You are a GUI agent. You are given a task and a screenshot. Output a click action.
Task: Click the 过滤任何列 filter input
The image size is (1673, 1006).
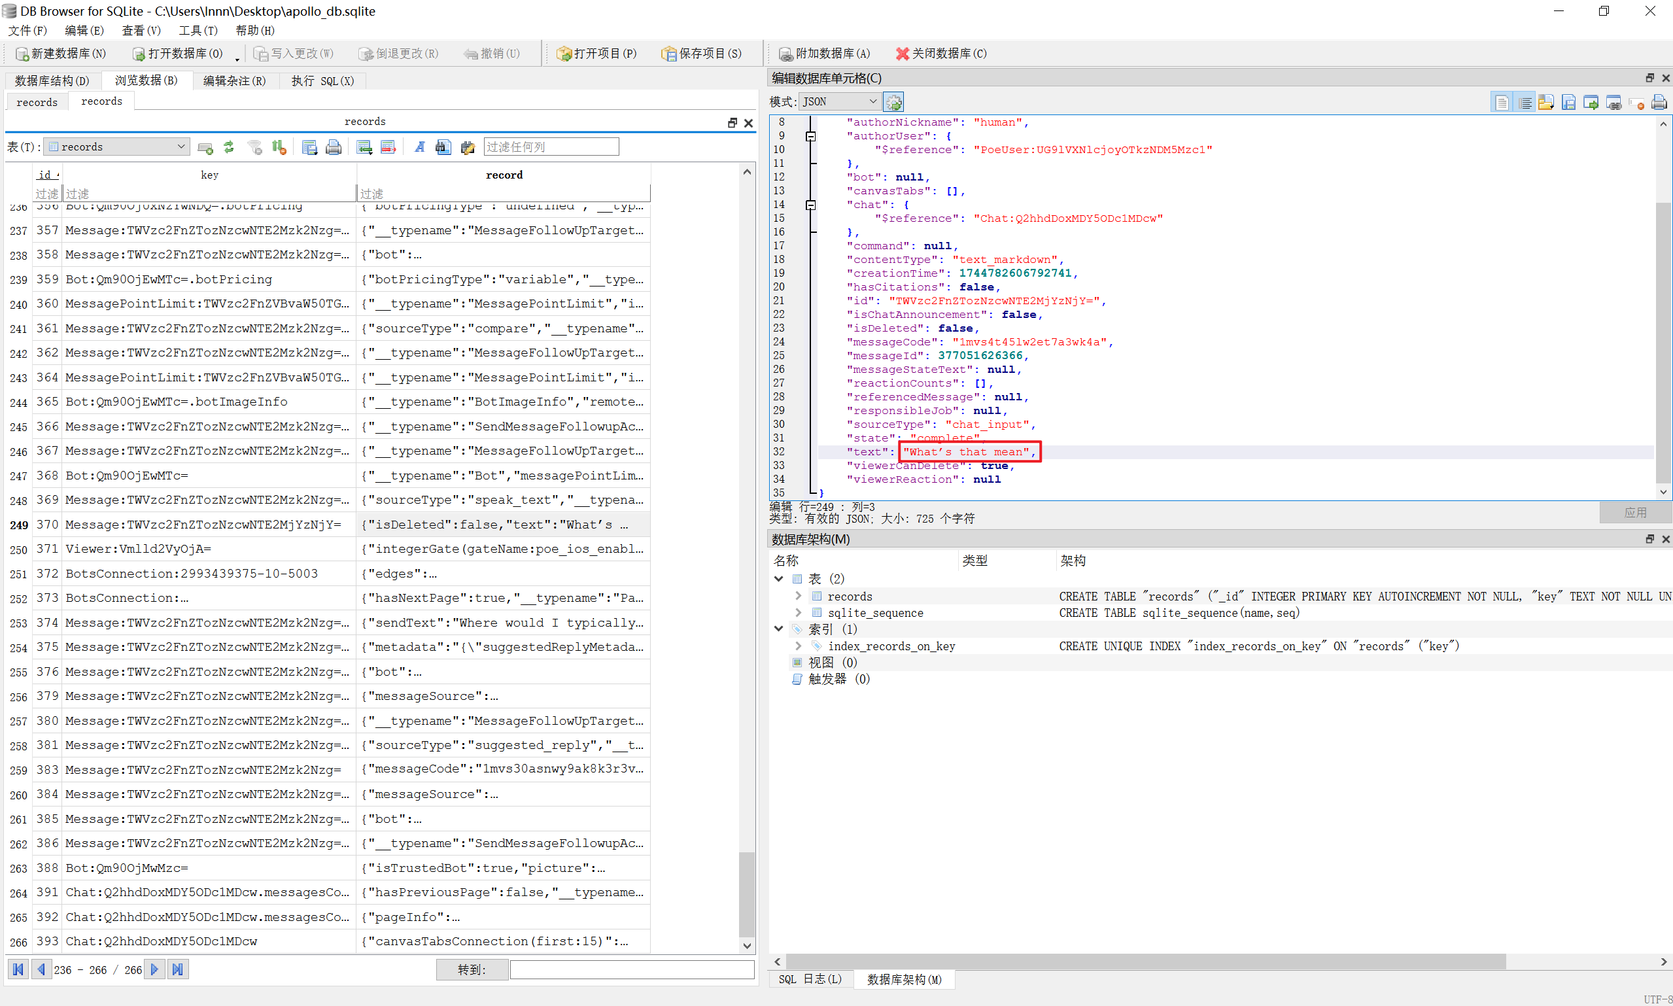pyautogui.click(x=551, y=147)
